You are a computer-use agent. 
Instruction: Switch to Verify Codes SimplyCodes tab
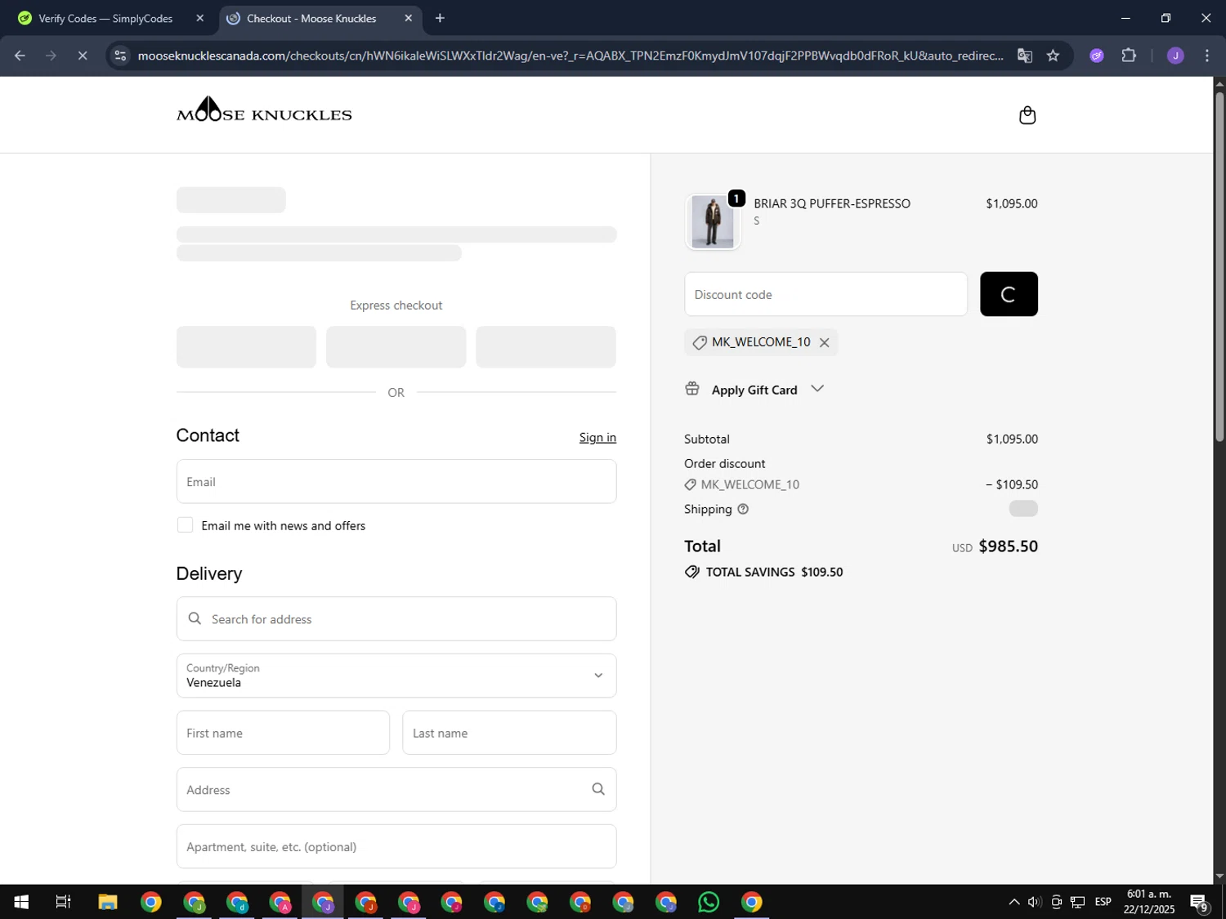(105, 18)
